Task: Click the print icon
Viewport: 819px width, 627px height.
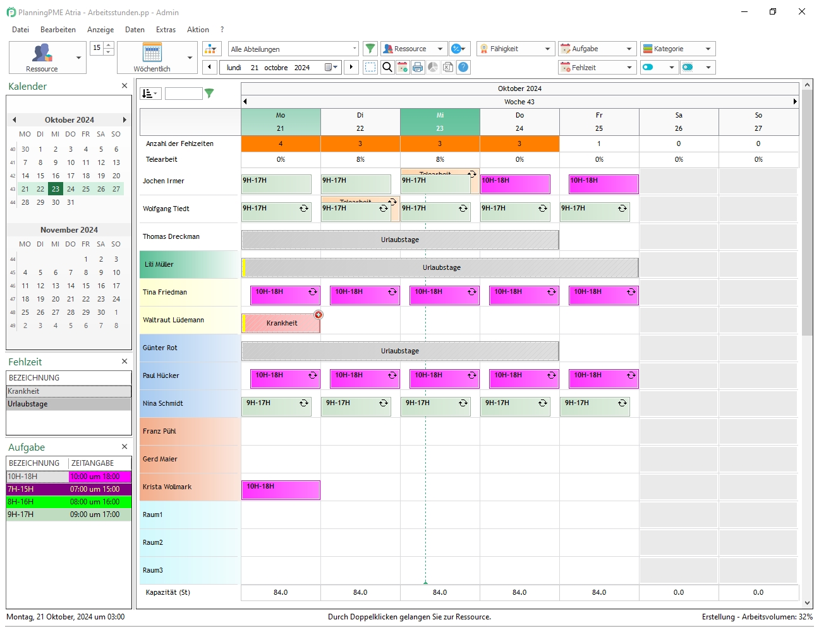Action: [418, 67]
